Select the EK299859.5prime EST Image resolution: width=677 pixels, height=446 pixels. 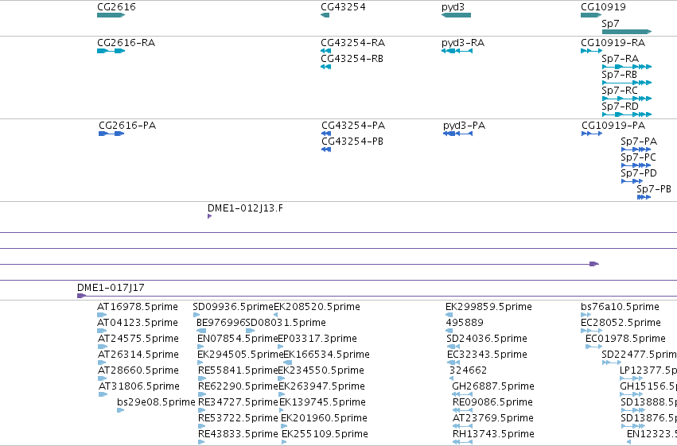[x=449, y=315]
